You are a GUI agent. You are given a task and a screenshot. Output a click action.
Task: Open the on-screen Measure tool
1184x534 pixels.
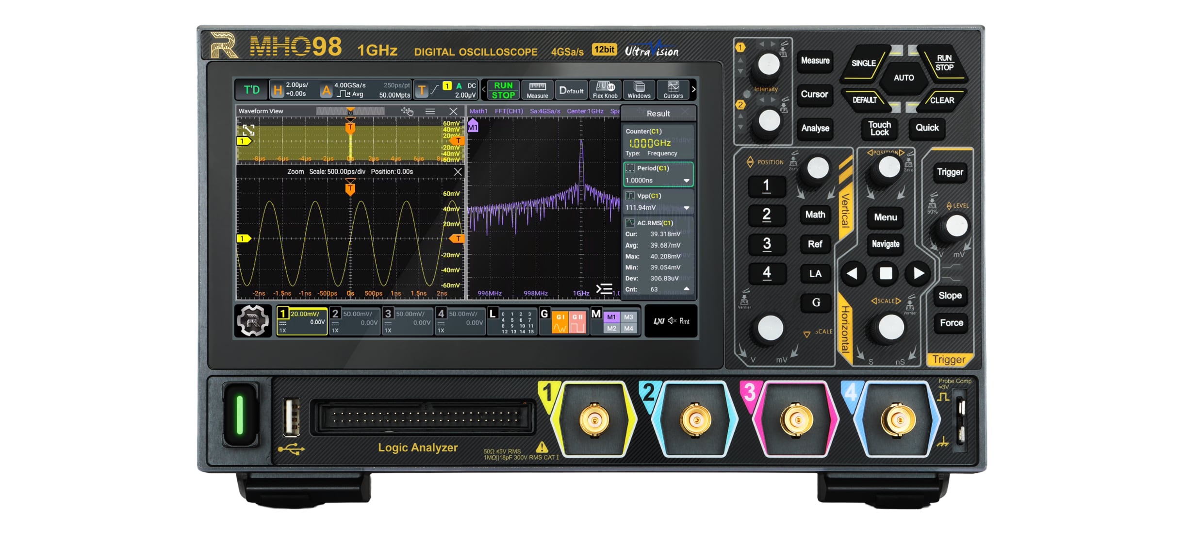coord(537,90)
